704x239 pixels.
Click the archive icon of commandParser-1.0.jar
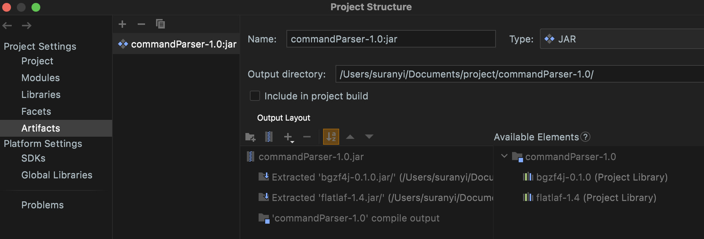pos(251,157)
